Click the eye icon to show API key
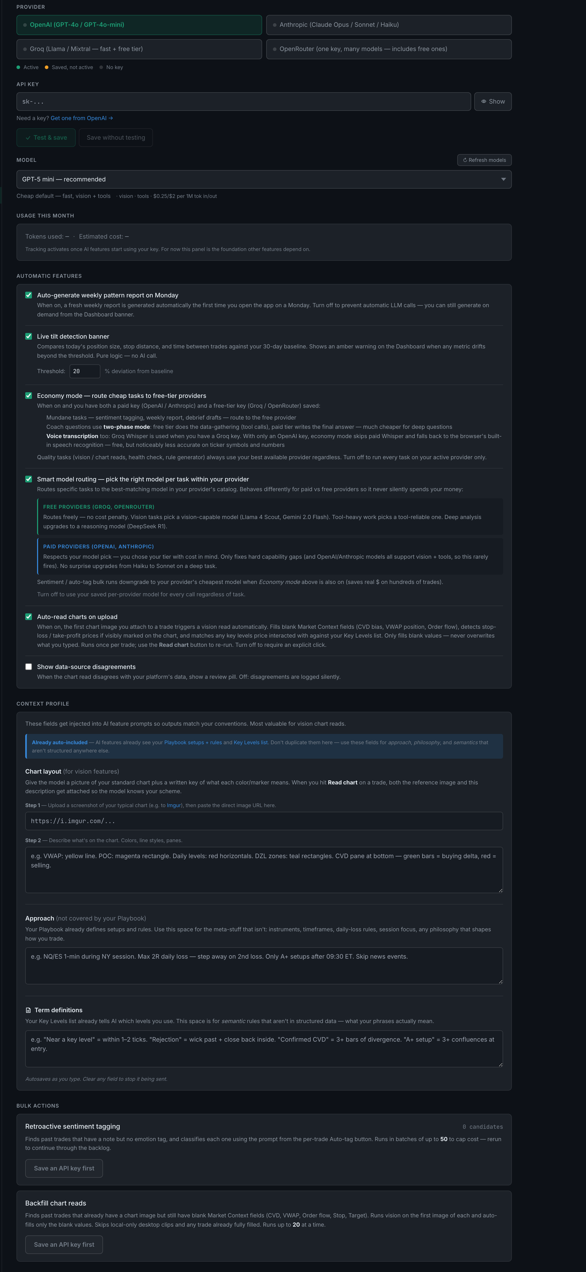Viewport: 586px width, 1272px height. point(484,102)
